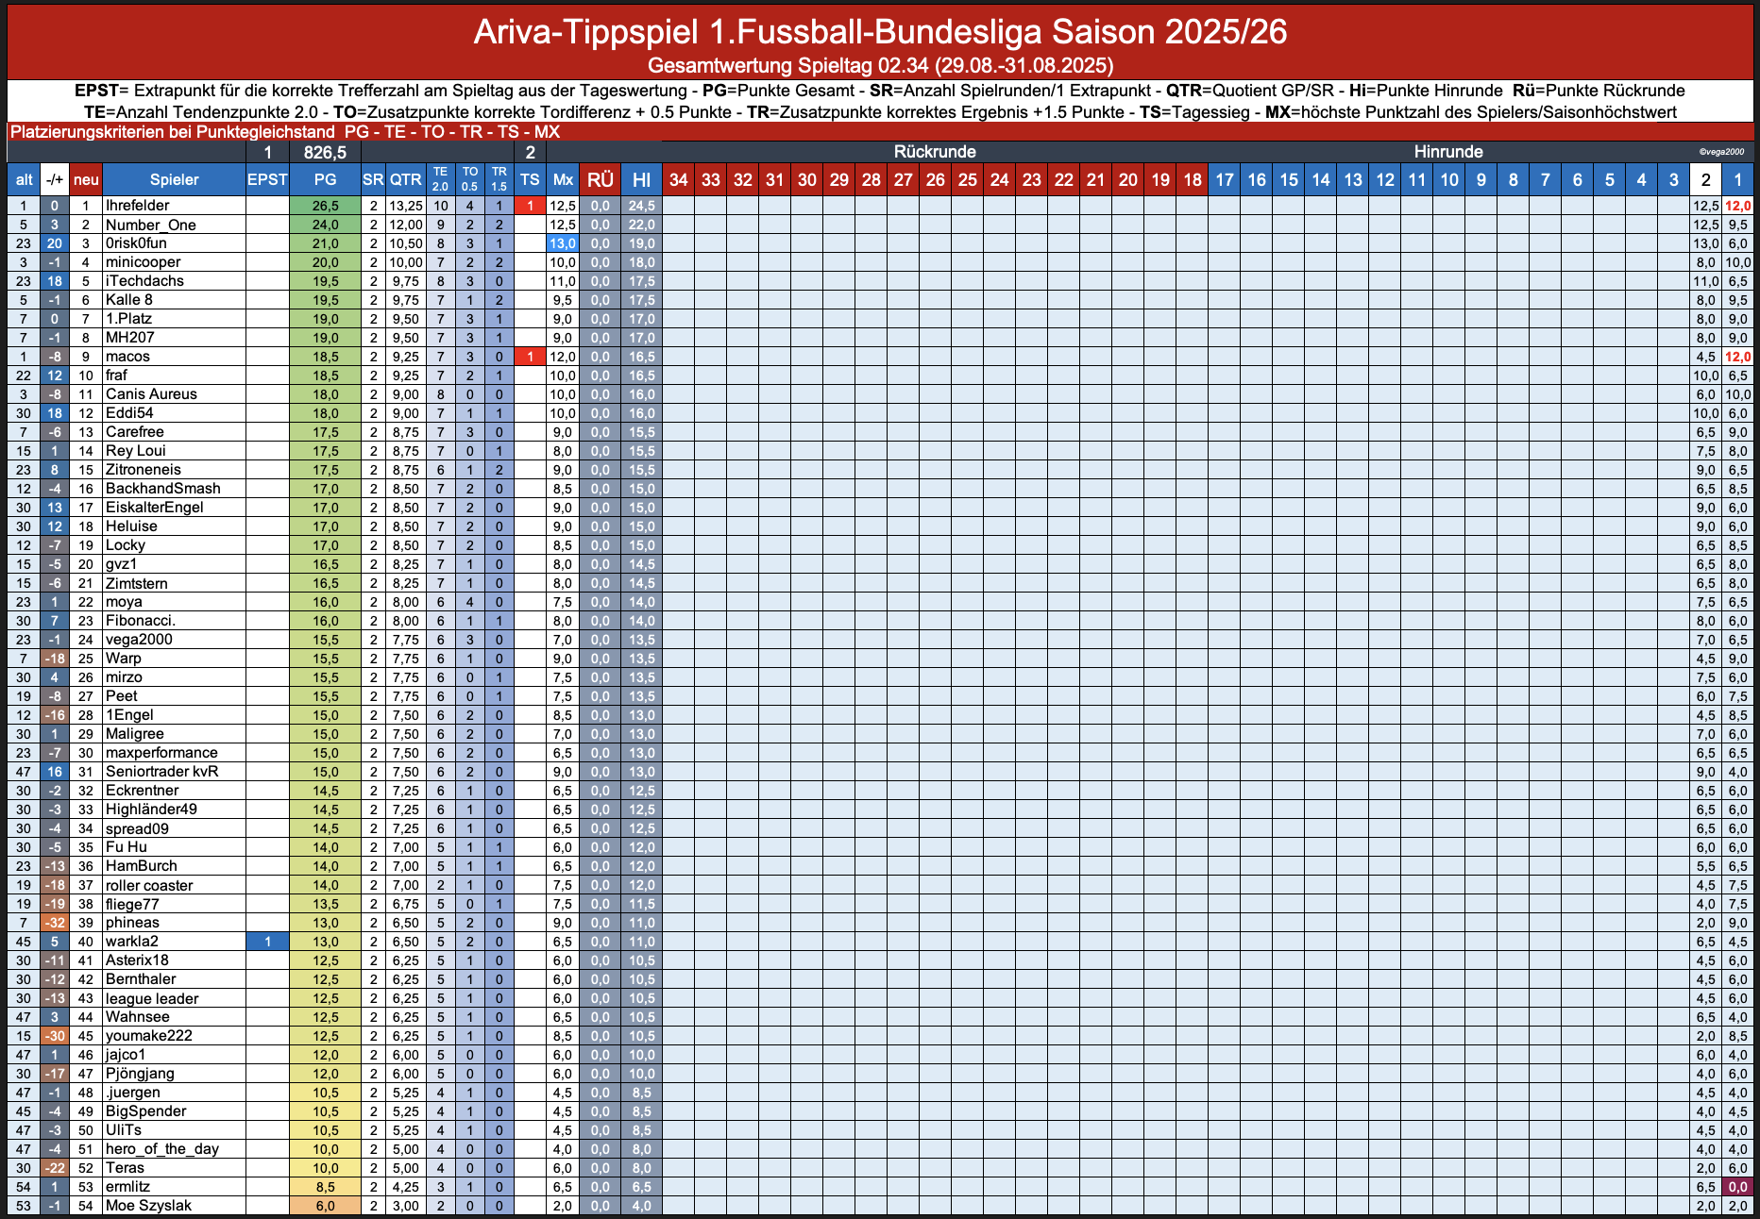Click the +20 change cell of 0risk0fun
The height and width of the screenshot is (1219, 1760).
click(x=55, y=243)
